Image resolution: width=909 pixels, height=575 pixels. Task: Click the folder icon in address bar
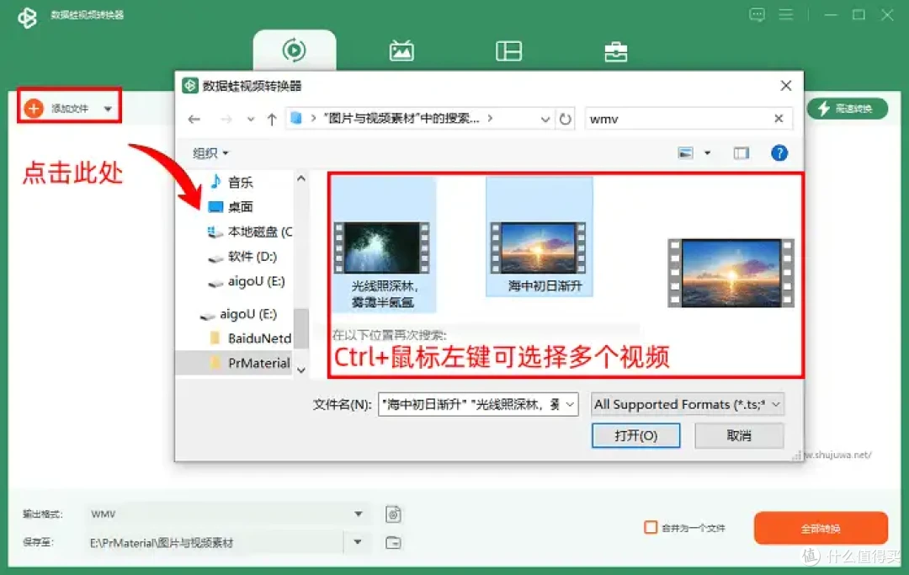click(x=296, y=118)
